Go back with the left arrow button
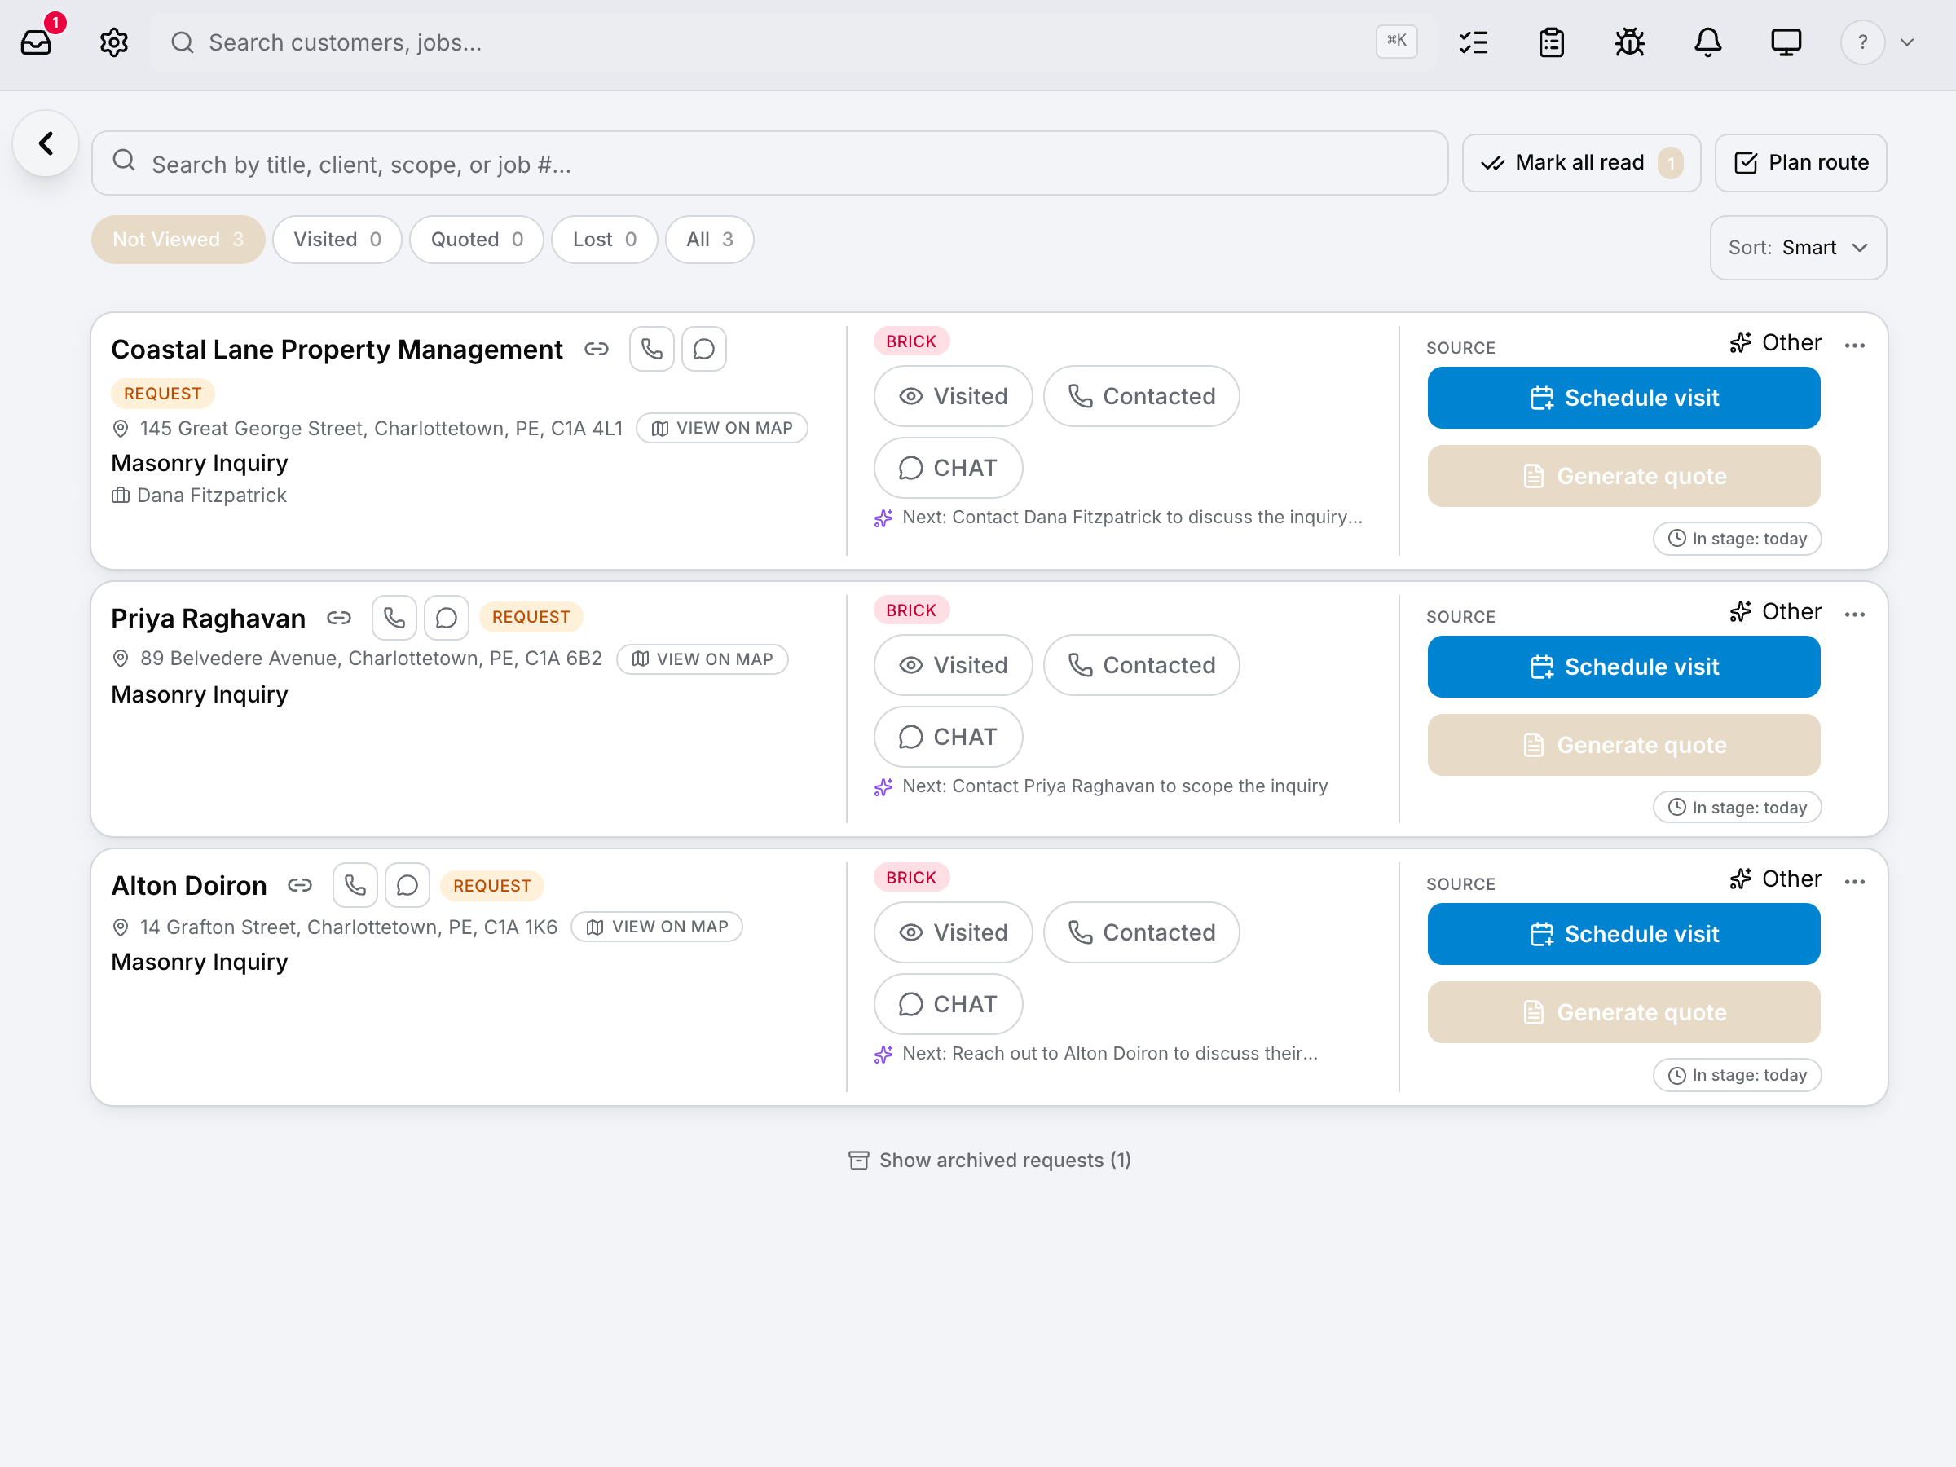 tap(46, 143)
